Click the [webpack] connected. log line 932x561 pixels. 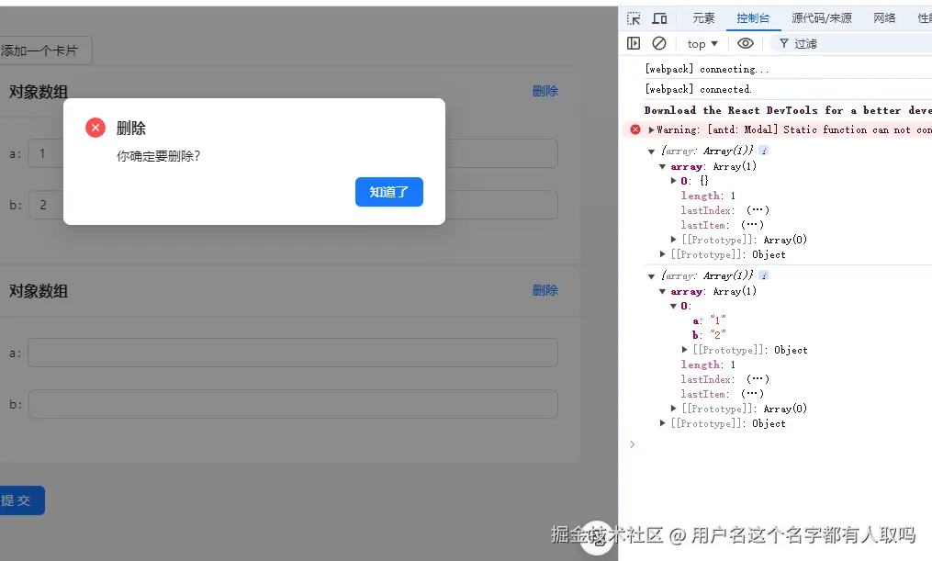(x=699, y=89)
